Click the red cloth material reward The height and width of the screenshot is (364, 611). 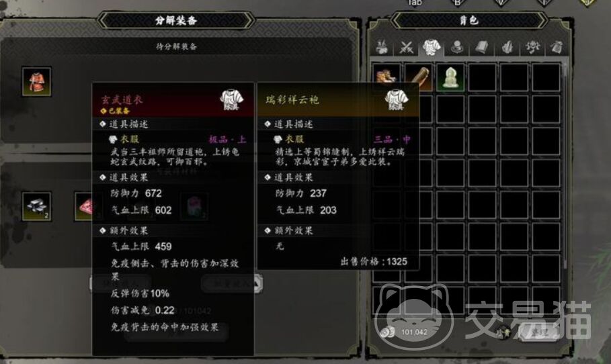tap(84, 206)
